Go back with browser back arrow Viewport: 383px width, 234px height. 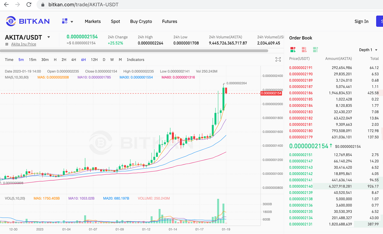[x=6, y=5]
